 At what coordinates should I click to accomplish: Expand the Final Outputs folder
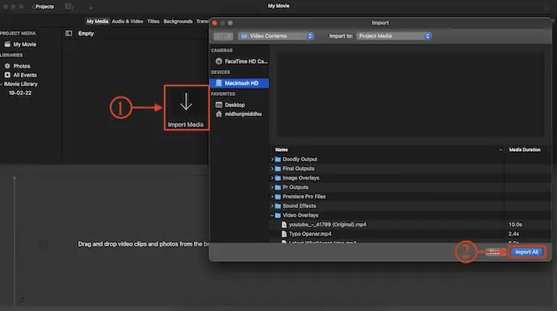pos(272,169)
